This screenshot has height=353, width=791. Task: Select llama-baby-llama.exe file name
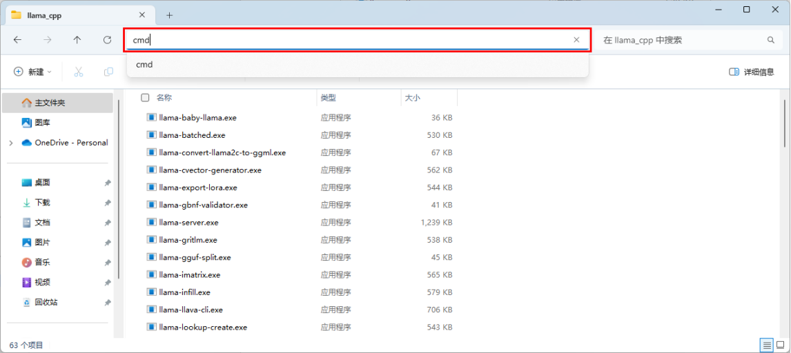pos(197,118)
